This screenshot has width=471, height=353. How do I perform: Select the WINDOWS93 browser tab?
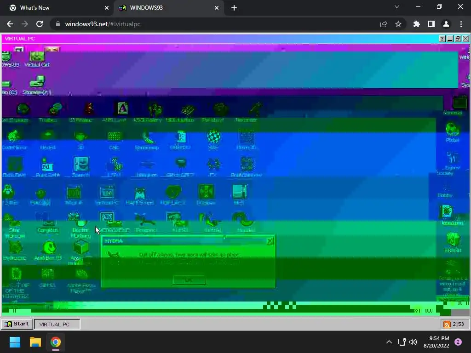tap(168, 8)
